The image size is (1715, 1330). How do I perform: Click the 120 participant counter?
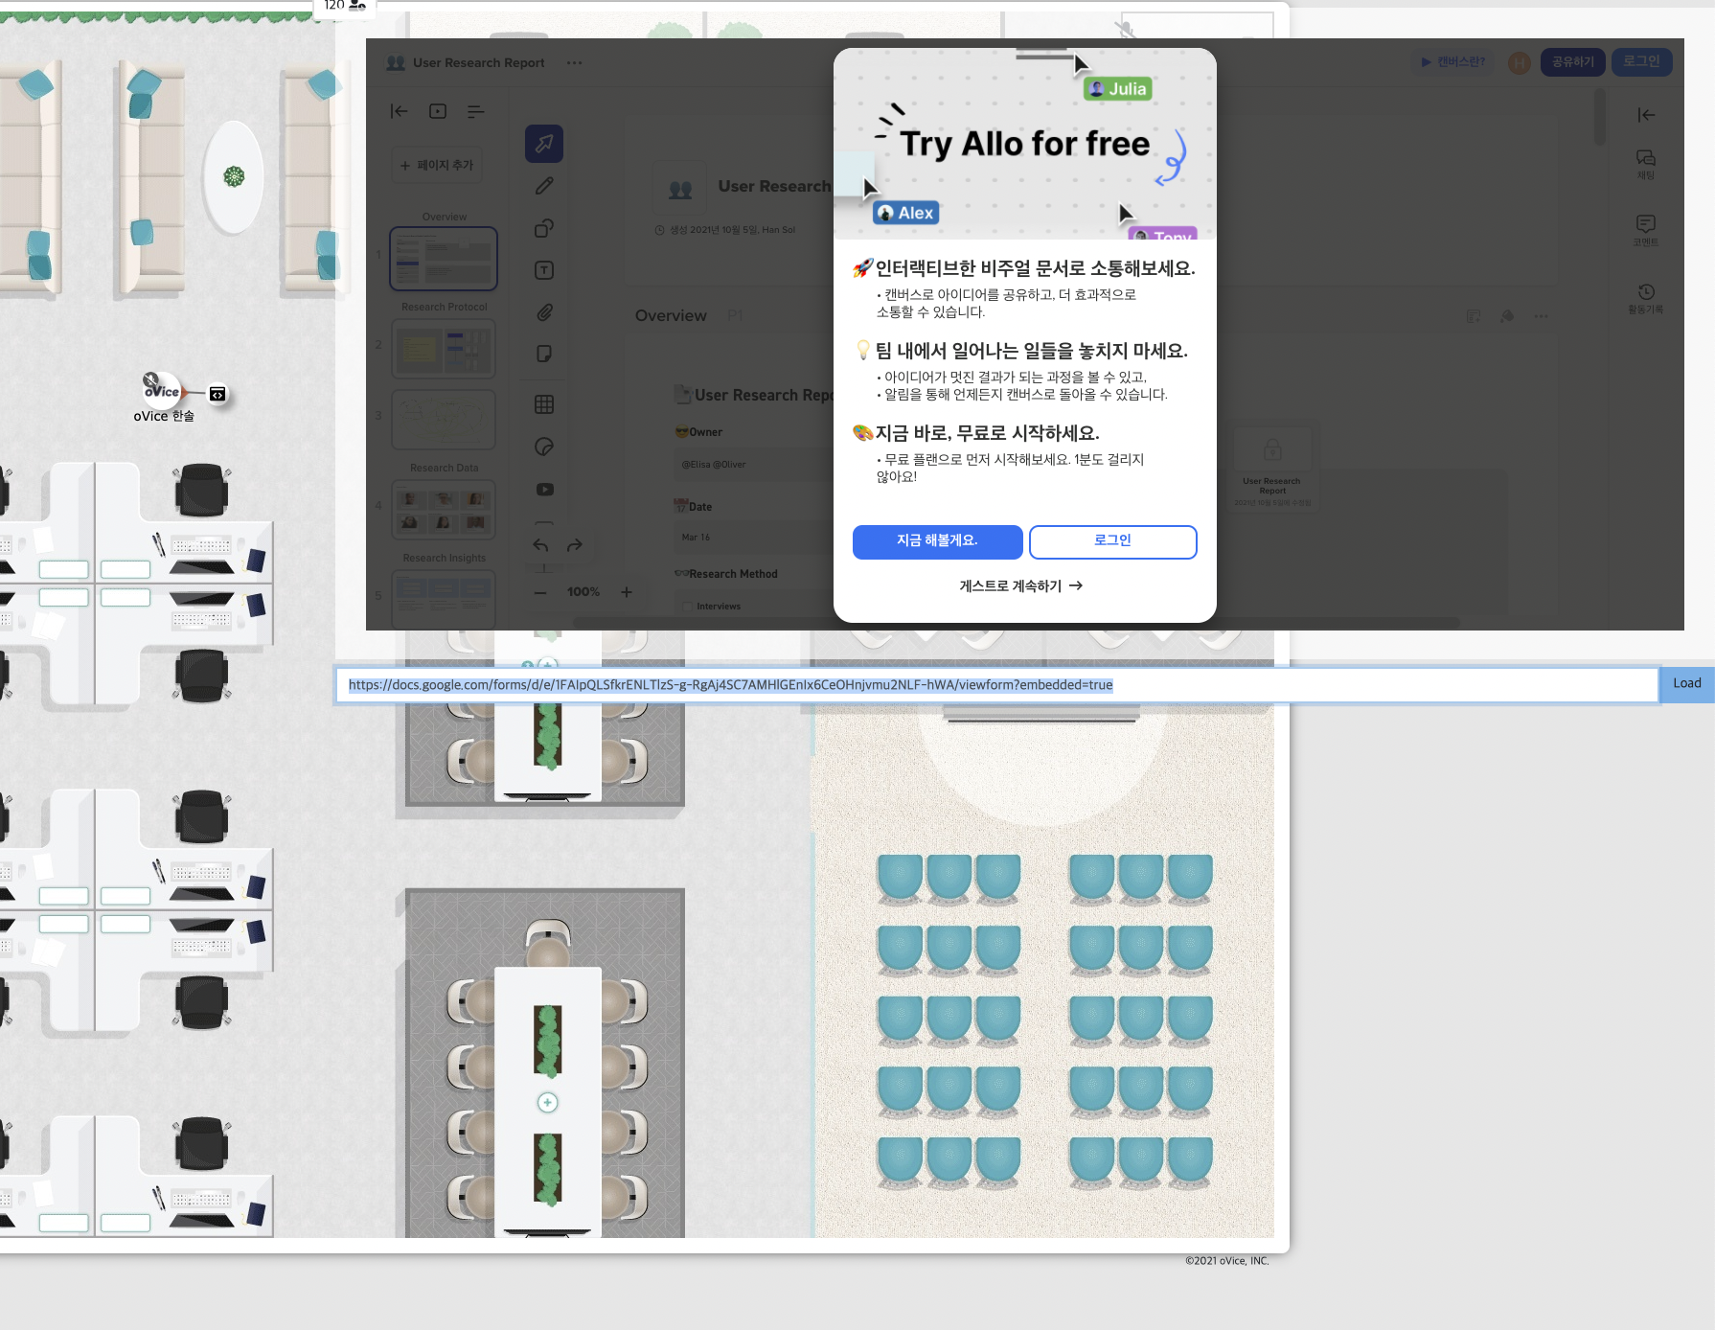[x=345, y=6]
